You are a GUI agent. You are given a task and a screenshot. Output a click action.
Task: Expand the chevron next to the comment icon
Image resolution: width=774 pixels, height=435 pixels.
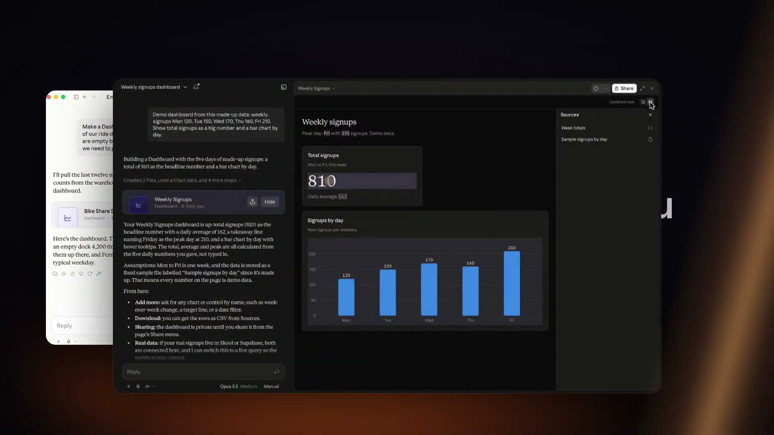coord(606,89)
